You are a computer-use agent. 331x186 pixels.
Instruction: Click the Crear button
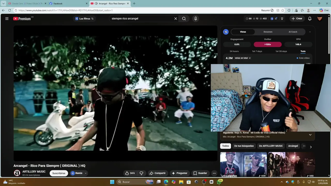pyautogui.click(x=297, y=19)
